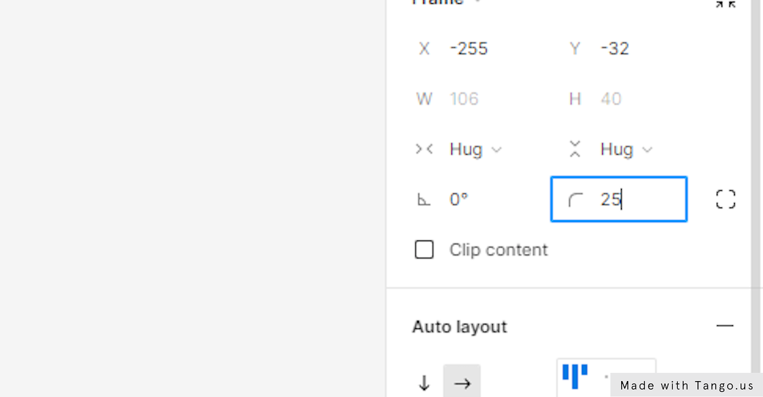
Task: Click the resize-to-fit icon beside Frame
Action: [725, 3]
